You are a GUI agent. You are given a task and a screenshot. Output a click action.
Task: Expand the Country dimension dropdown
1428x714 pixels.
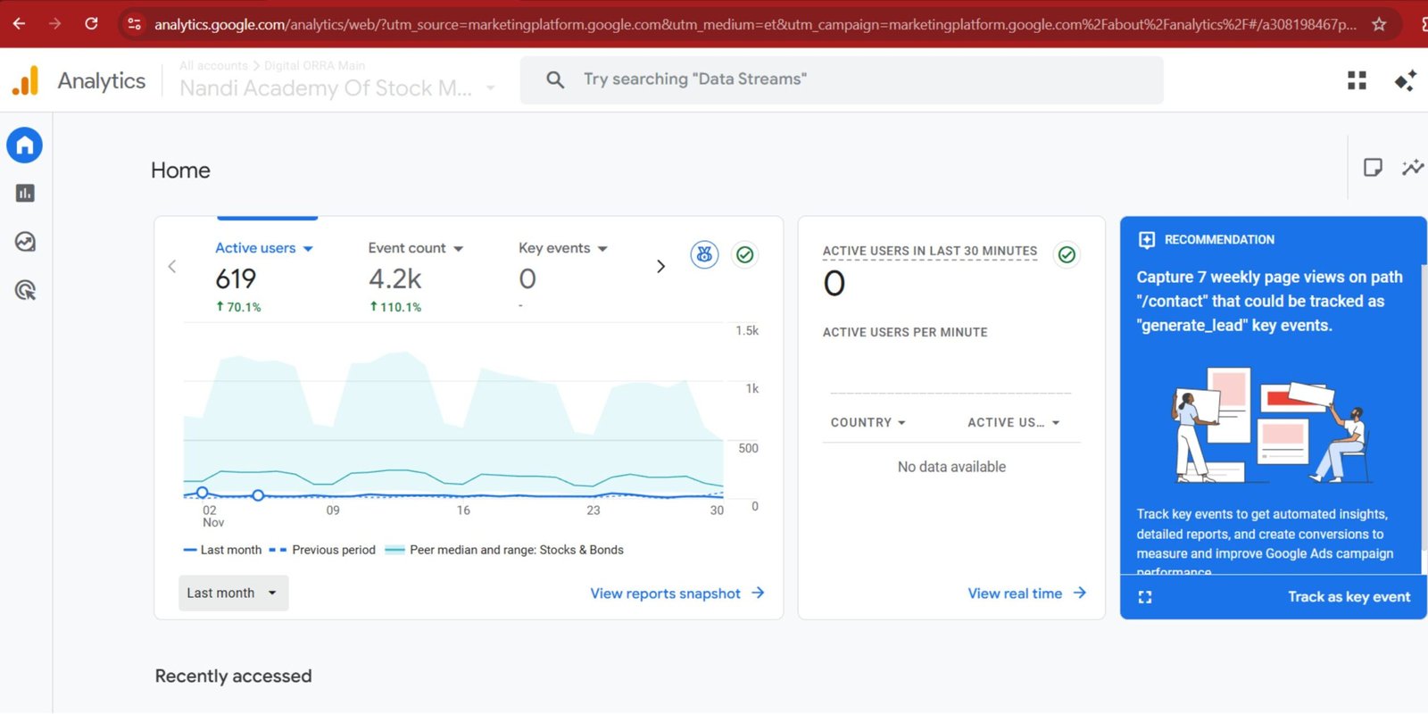click(868, 423)
